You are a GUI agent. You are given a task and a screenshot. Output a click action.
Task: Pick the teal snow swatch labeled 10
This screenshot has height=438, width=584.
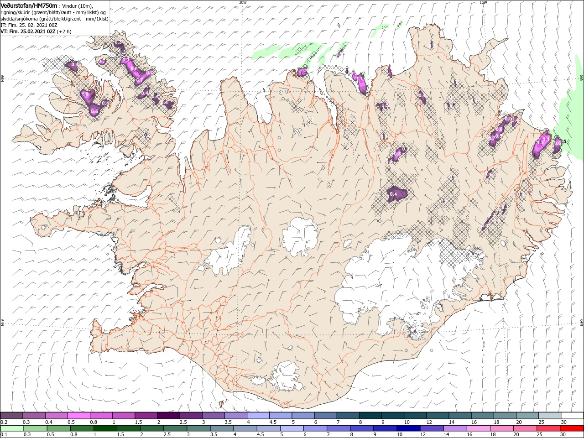pyautogui.click(x=415, y=416)
